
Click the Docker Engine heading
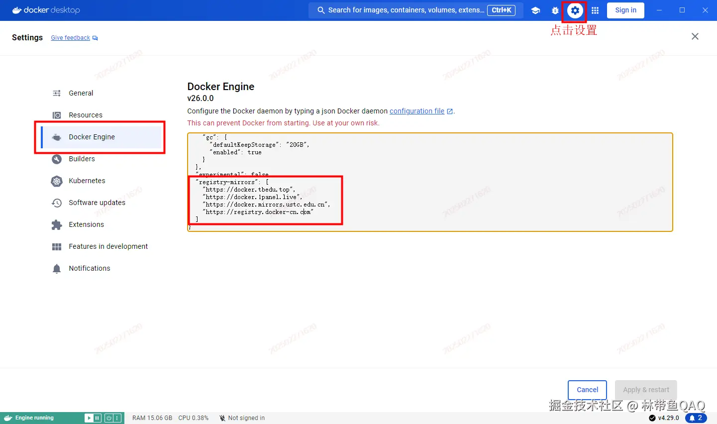point(221,87)
